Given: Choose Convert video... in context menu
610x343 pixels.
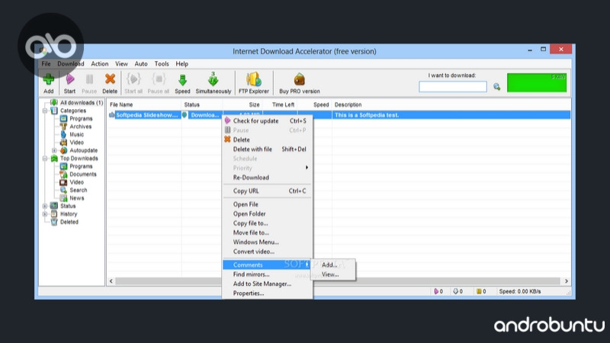Looking at the screenshot, I should (x=268, y=252).
